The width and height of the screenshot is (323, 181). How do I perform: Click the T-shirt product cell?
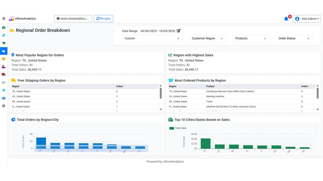click(209, 102)
